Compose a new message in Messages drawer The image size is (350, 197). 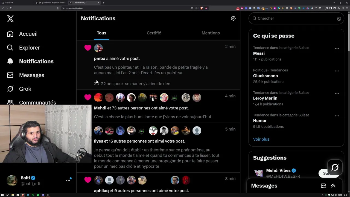pos(323,186)
